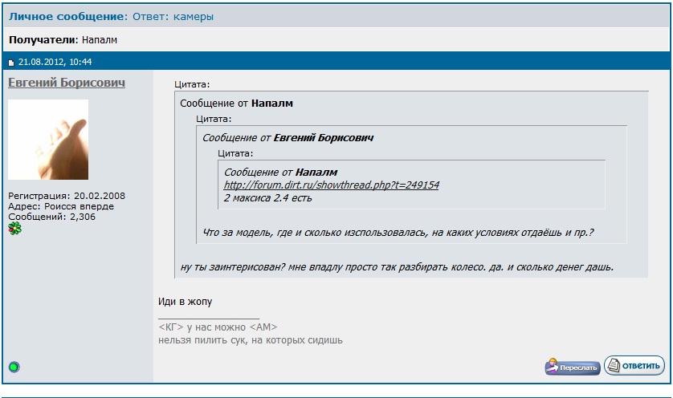Click quoted author Евгений Борисович in nested quote
This screenshot has width=673, height=398.
point(324,138)
